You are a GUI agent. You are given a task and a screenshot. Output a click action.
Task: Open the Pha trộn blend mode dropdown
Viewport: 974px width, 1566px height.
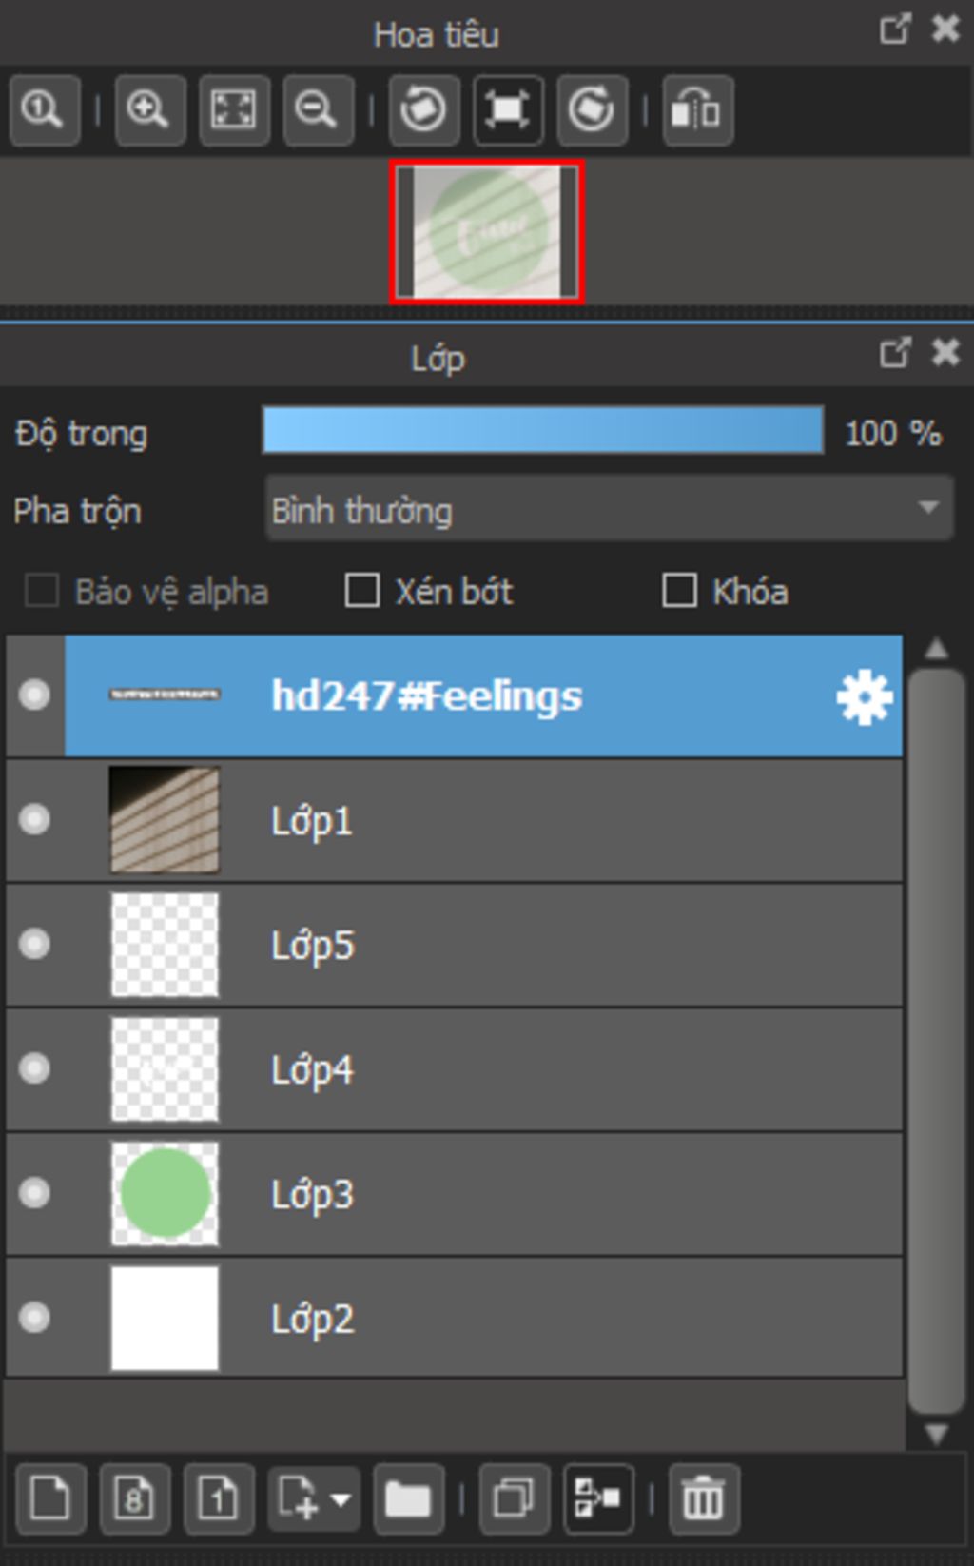click(x=609, y=510)
